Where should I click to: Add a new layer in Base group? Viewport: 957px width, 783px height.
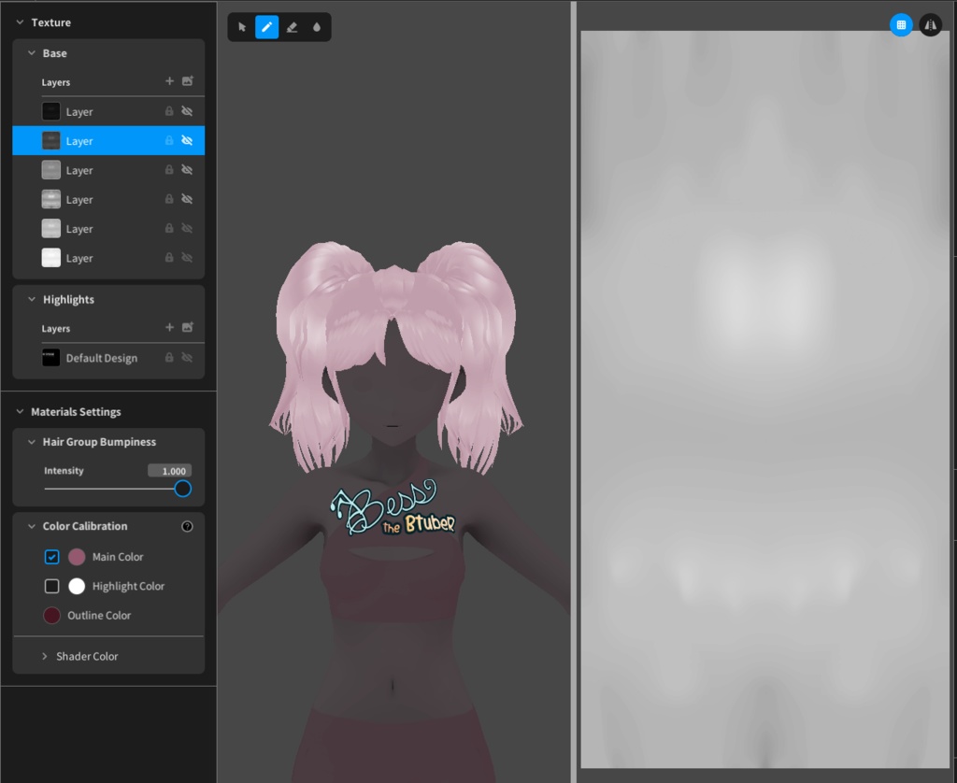[x=169, y=82]
